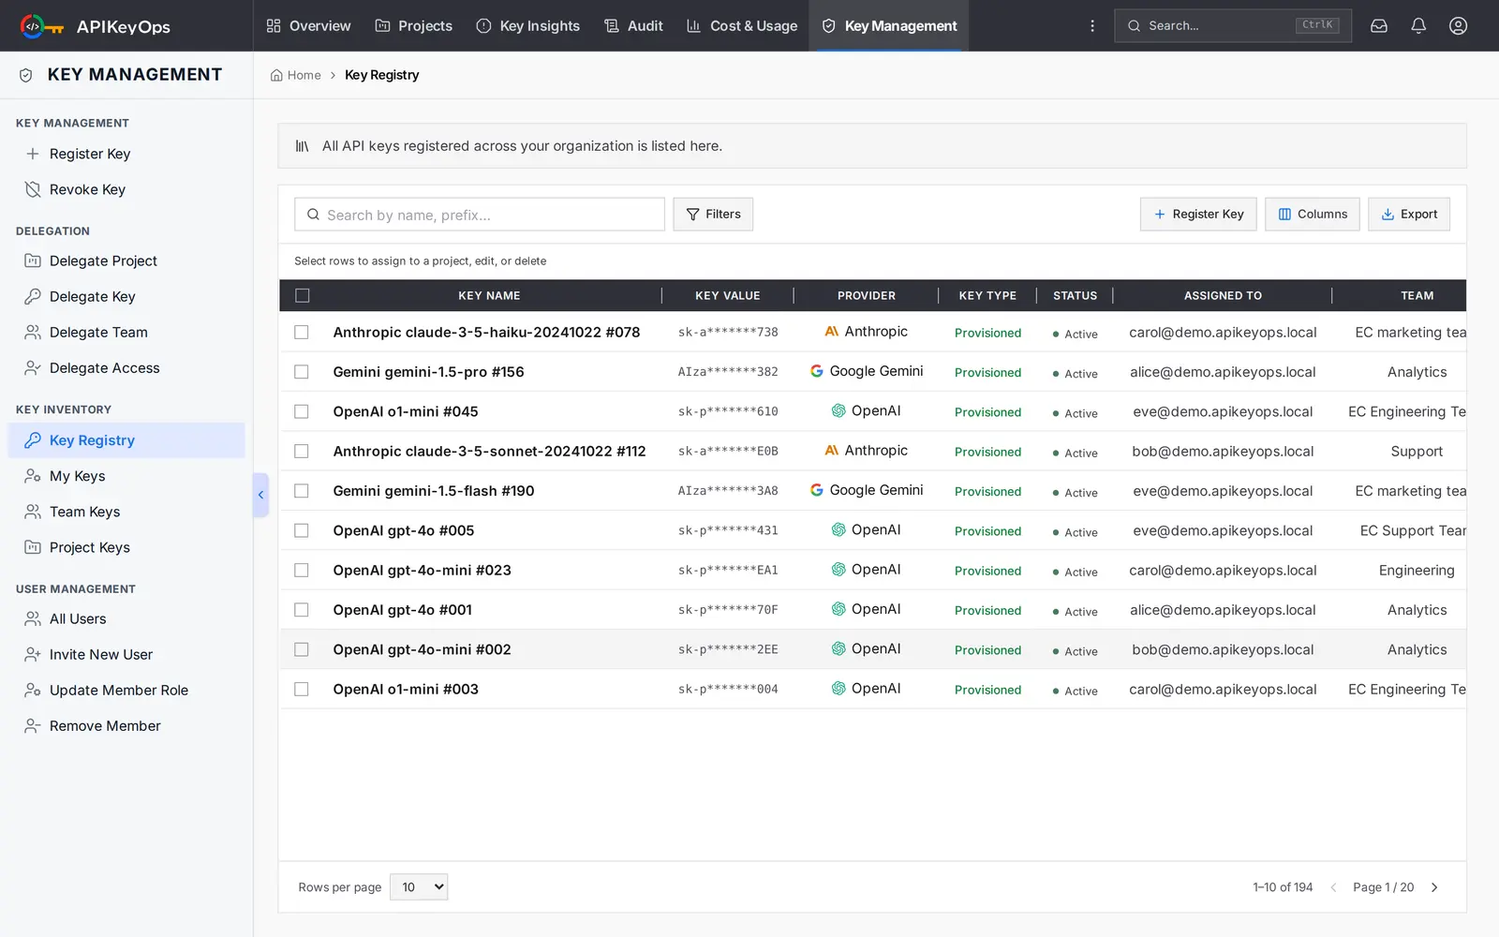This screenshot has height=937, width=1499.
Task: Click the Delegate Project folder icon
Action: click(x=33, y=260)
